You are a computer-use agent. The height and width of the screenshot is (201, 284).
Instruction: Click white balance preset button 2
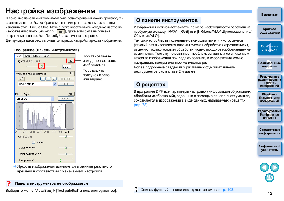(48, 79)
